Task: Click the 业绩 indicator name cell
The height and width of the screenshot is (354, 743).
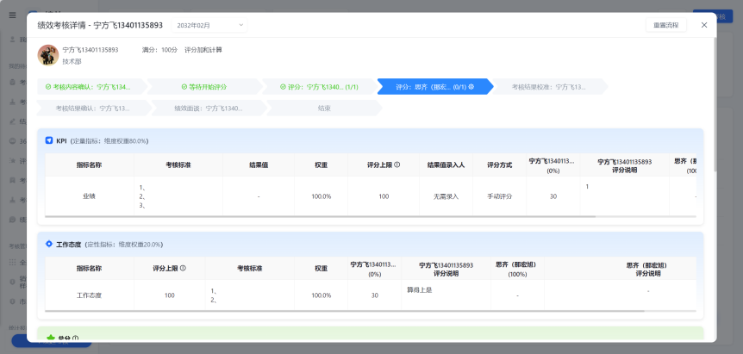Action: (89, 196)
